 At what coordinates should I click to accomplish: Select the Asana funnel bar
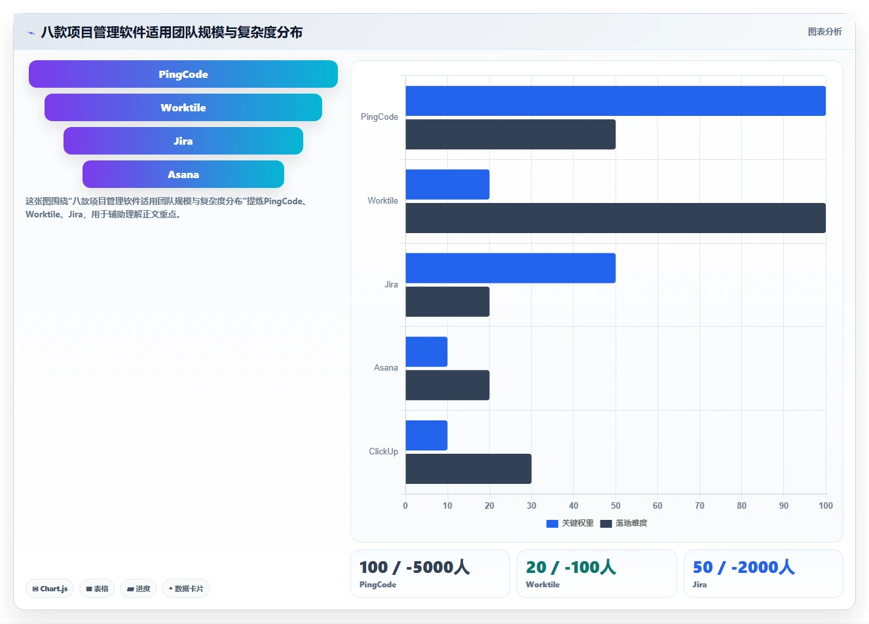pyautogui.click(x=183, y=174)
